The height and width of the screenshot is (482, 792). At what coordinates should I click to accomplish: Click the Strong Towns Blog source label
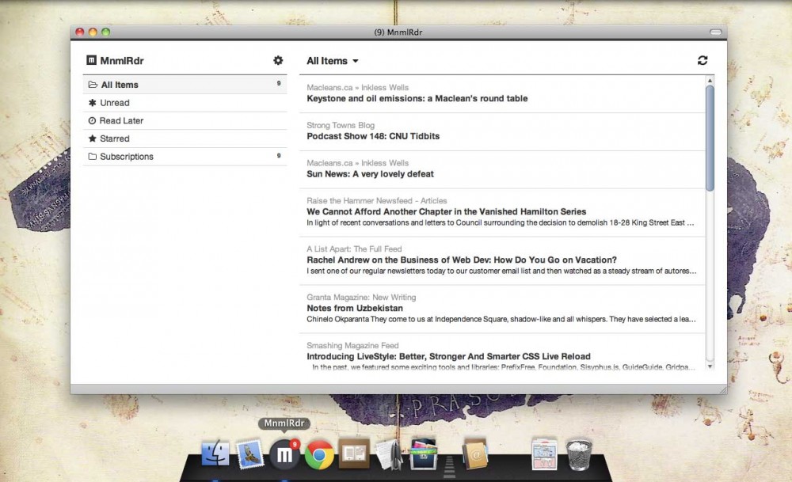(x=341, y=125)
